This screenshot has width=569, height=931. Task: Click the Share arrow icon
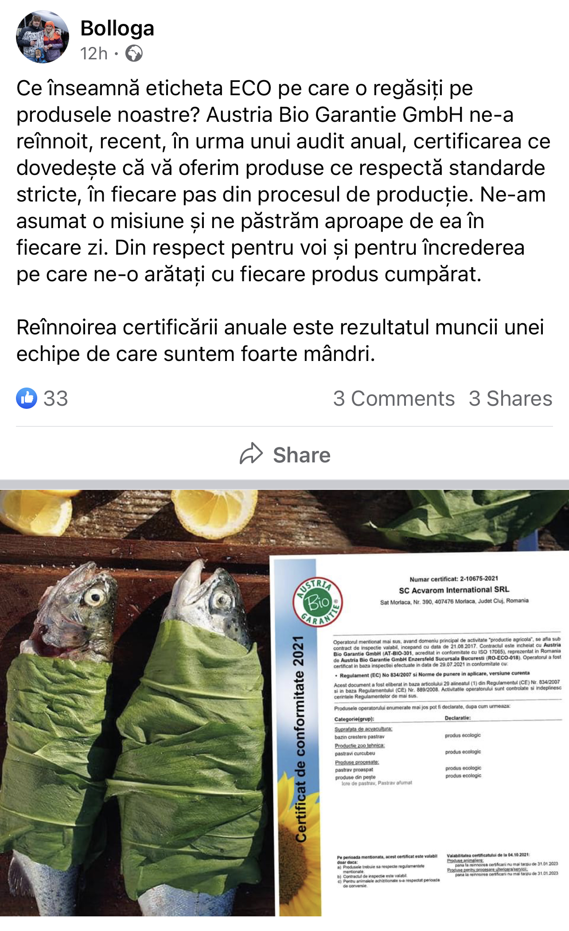251,454
